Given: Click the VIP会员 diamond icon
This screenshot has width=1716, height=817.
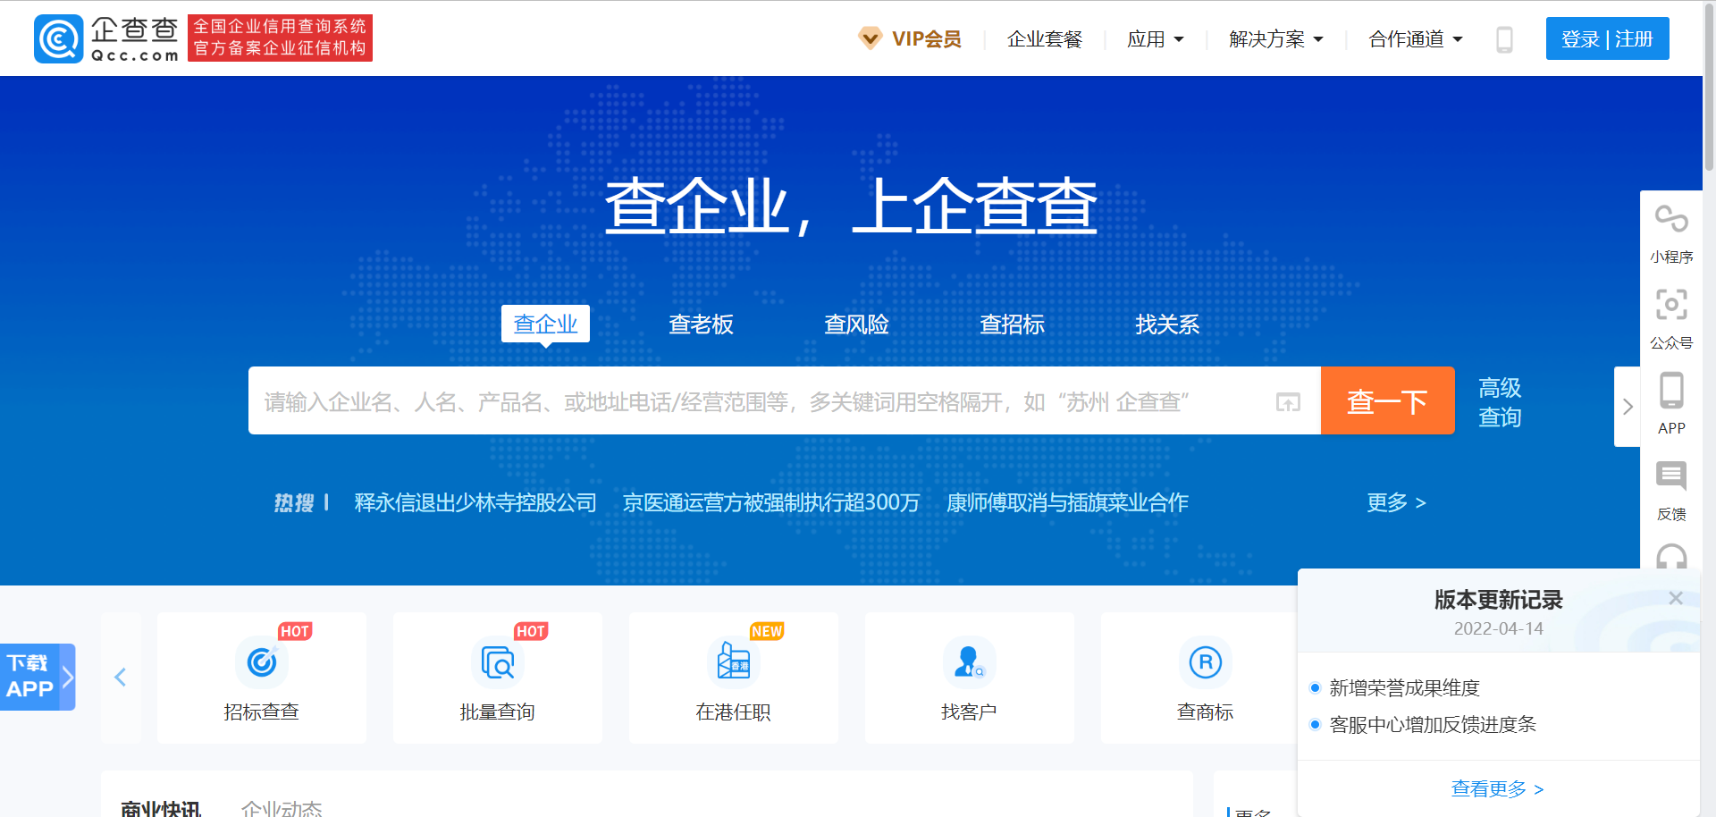Looking at the screenshot, I should click(870, 38).
